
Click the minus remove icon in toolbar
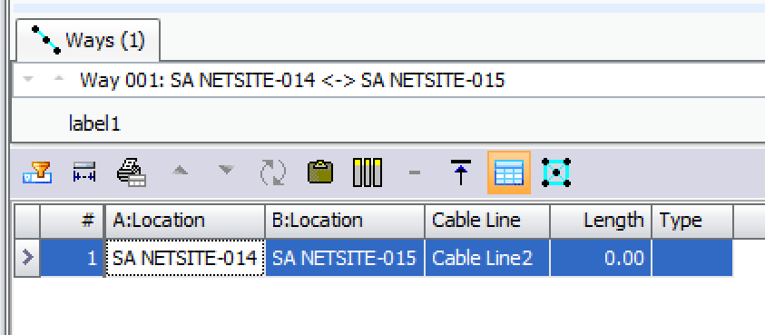414,172
